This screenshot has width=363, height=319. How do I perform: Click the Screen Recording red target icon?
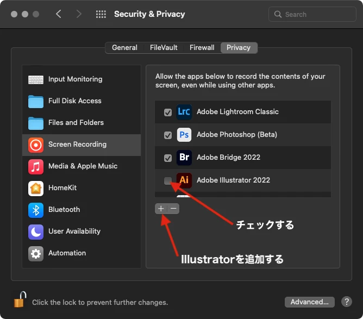[36, 145]
